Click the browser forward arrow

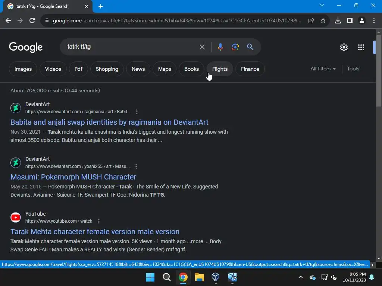(x=20, y=21)
